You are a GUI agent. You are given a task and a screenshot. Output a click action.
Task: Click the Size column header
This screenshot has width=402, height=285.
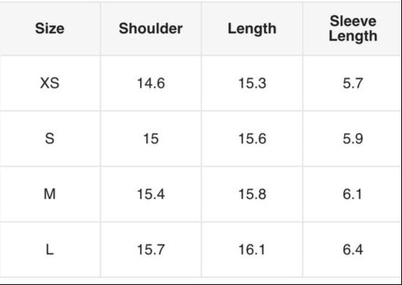click(x=49, y=28)
